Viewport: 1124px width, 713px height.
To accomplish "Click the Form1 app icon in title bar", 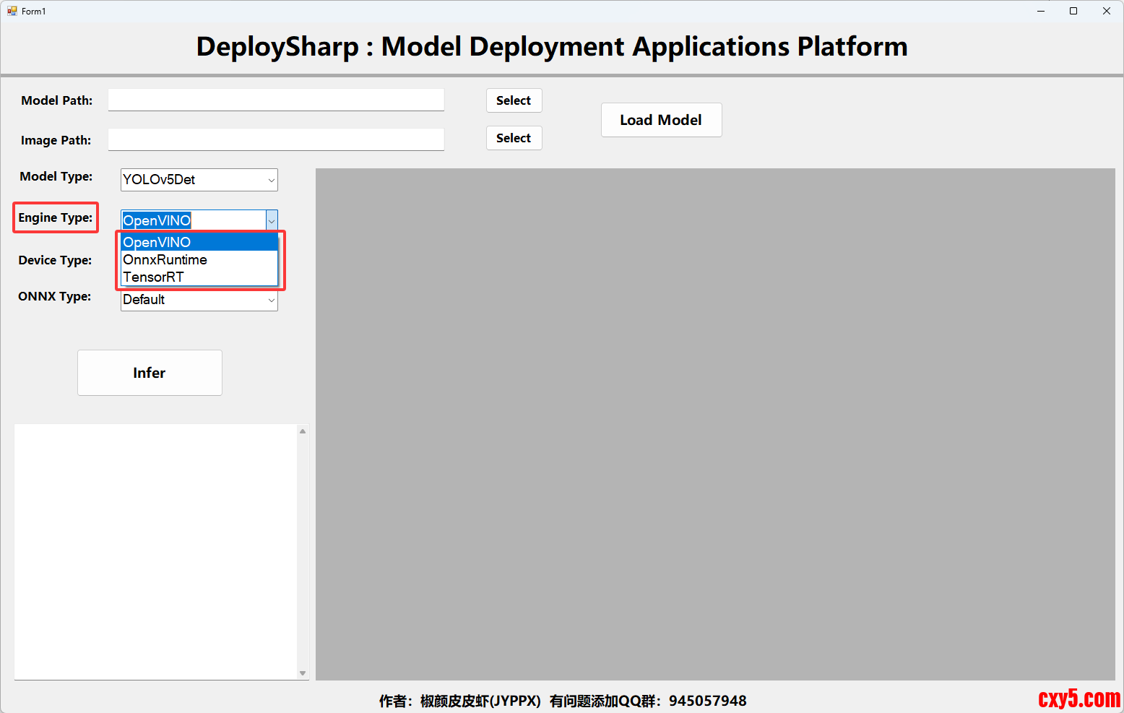I will click(x=12, y=11).
